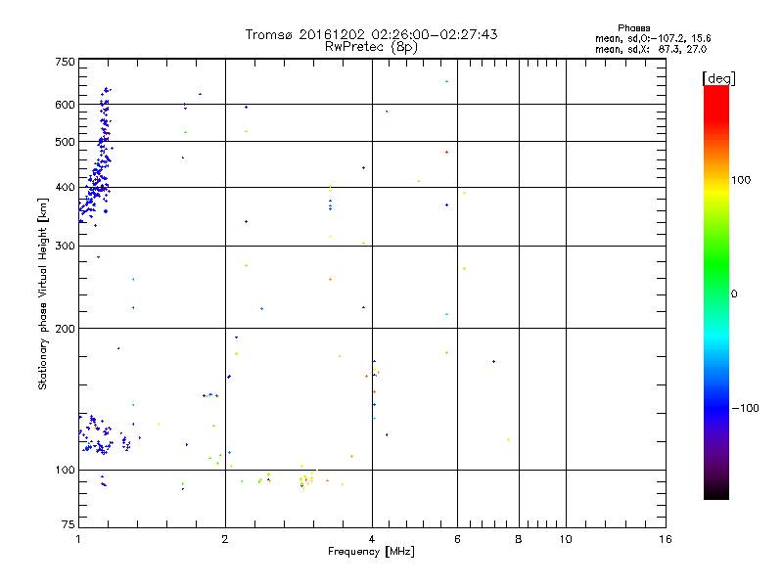Viewport: 783px width, 587px height.
Task: Select the "Phases" heading text
Action: [633, 28]
